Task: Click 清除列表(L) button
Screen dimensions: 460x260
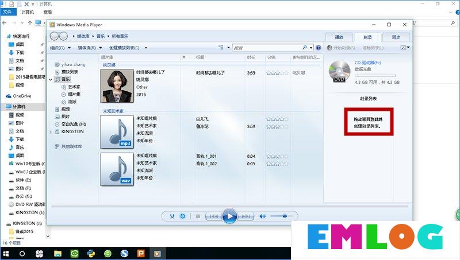Action: tap(373, 48)
